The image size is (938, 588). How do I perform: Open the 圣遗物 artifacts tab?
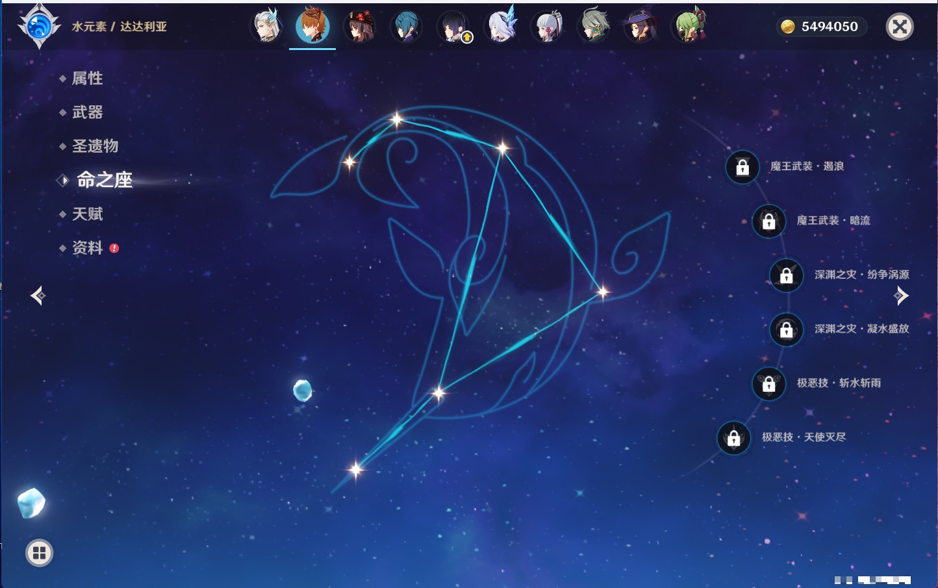(x=95, y=146)
